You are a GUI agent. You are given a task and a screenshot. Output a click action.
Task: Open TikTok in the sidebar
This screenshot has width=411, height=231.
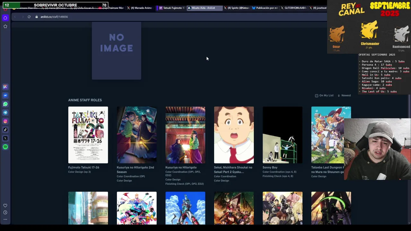tap(5, 130)
